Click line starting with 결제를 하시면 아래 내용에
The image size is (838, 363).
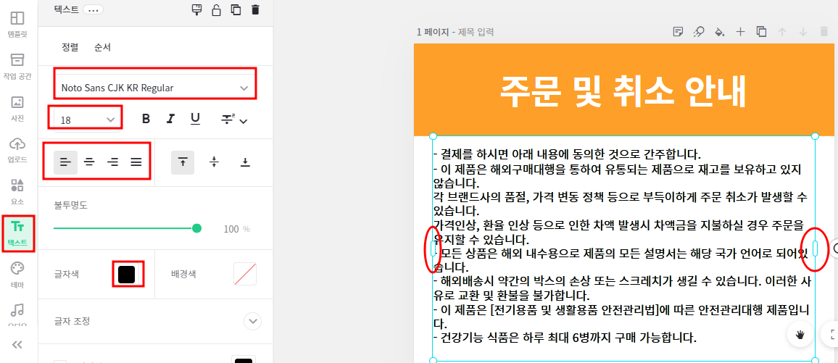point(566,155)
